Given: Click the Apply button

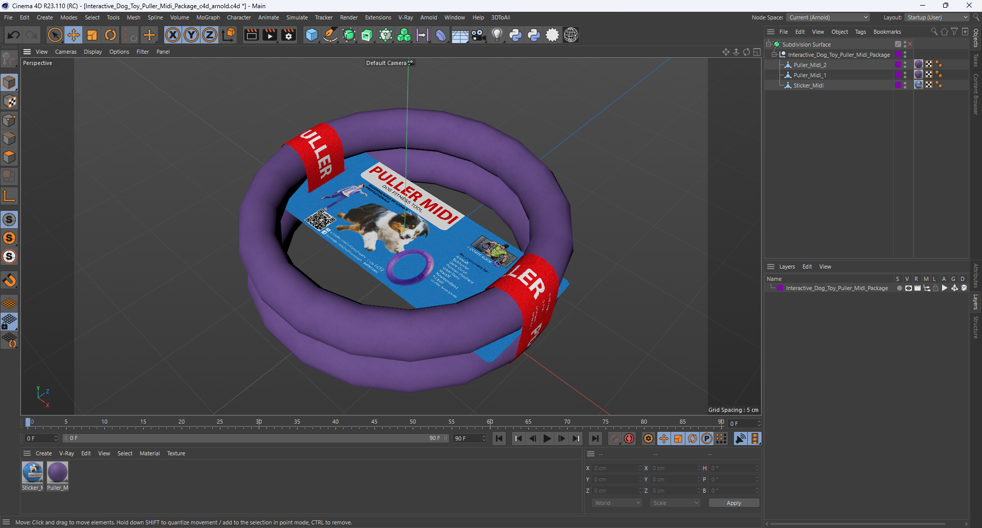Looking at the screenshot, I should (x=733, y=503).
